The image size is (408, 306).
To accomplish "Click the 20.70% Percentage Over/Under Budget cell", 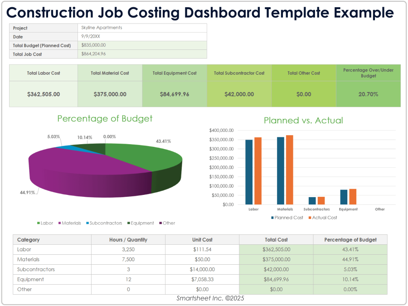I will (x=368, y=94).
